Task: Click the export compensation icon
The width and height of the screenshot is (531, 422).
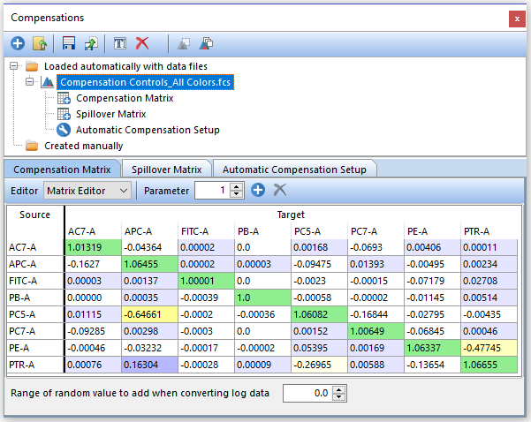Action: (90, 42)
